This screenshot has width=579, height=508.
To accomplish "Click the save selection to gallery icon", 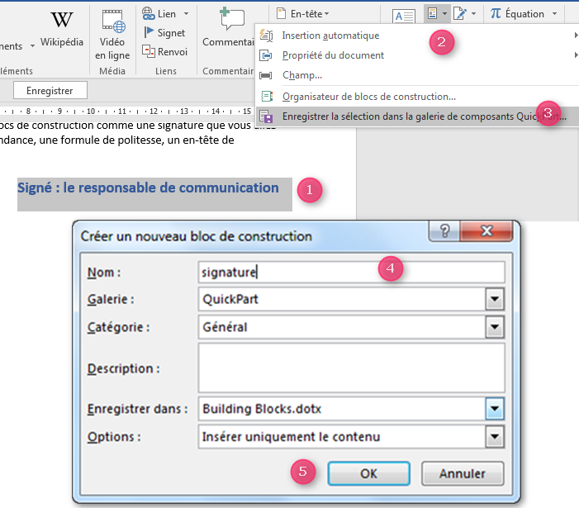I will (266, 116).
